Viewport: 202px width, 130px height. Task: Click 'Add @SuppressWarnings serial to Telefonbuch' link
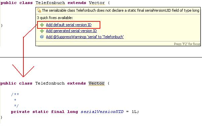85,37
